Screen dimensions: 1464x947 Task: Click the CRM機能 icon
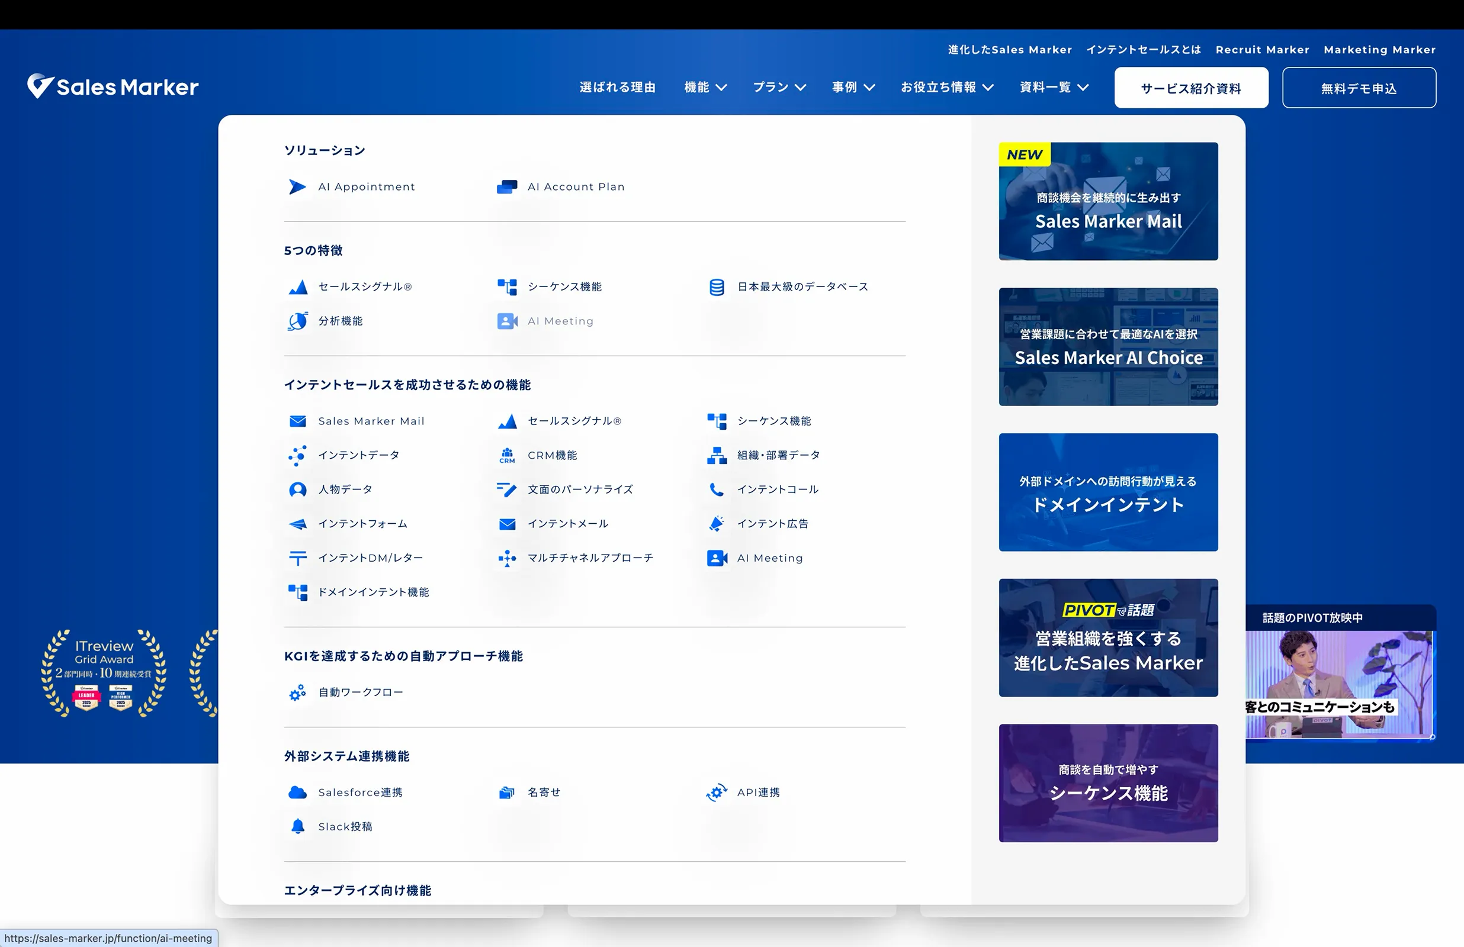pos(507,456)
